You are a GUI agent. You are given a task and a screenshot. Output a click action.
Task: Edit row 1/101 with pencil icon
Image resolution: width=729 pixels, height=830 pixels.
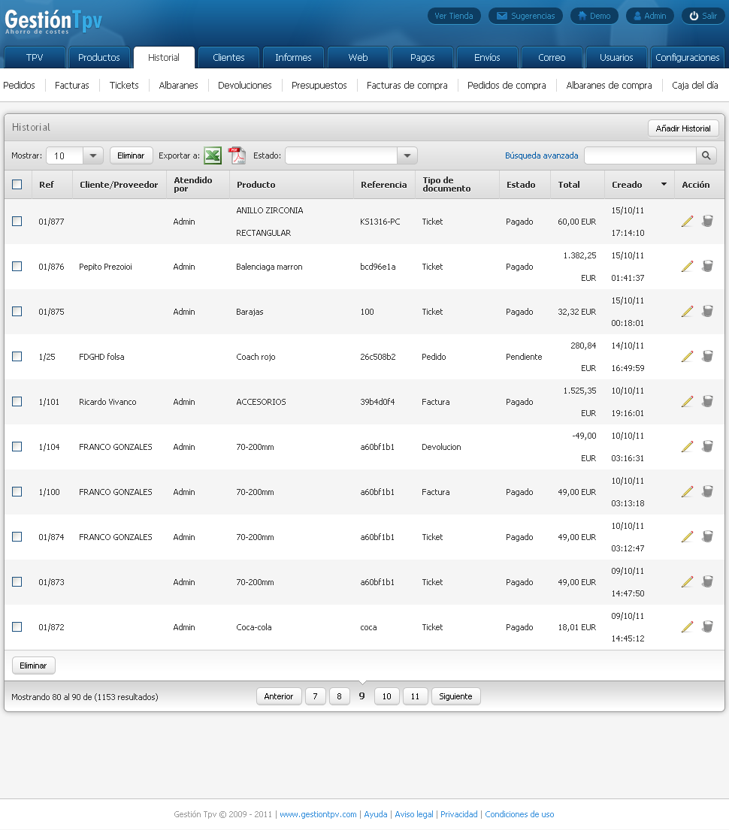pos(687,401)
